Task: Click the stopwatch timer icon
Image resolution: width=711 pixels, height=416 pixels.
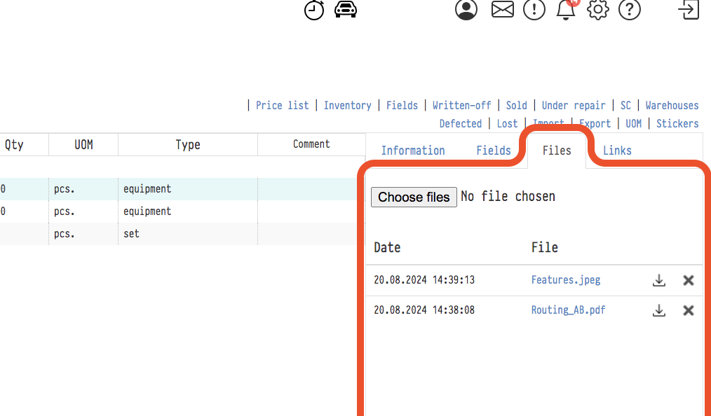Action: point(314,10)
